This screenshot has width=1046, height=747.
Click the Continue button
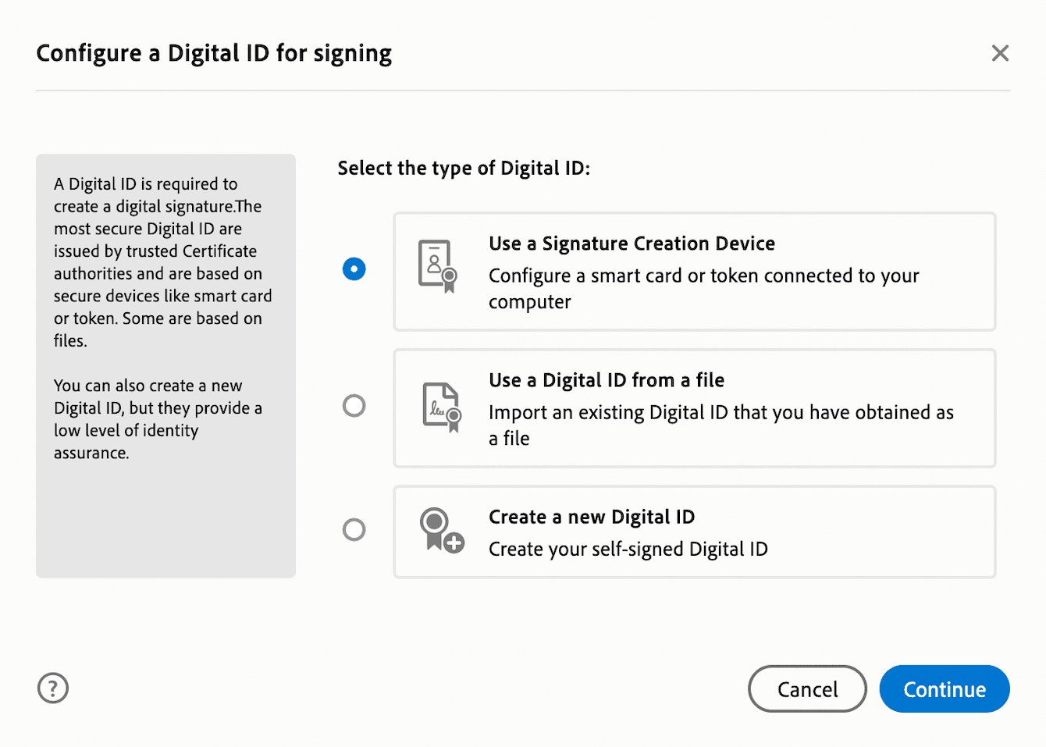click(944, 688)
